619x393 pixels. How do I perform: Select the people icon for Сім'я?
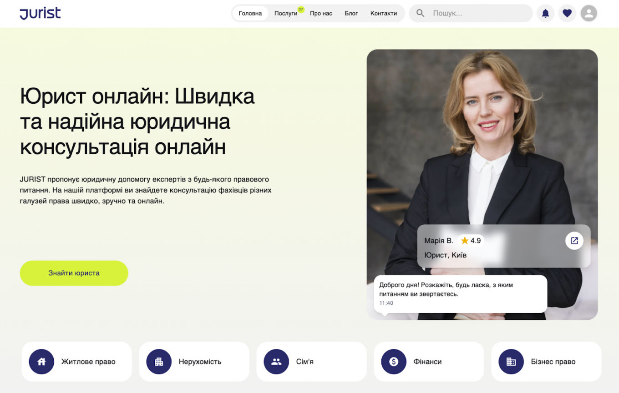(276, 361)
